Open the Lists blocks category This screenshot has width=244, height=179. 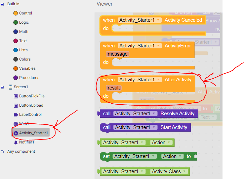tap(20, 50)
